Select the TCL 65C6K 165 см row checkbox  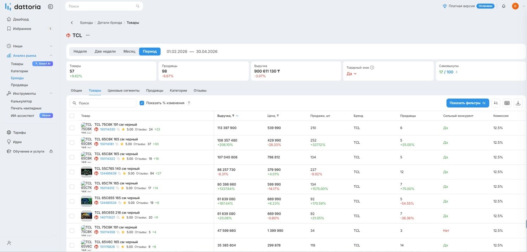[72, 143]
